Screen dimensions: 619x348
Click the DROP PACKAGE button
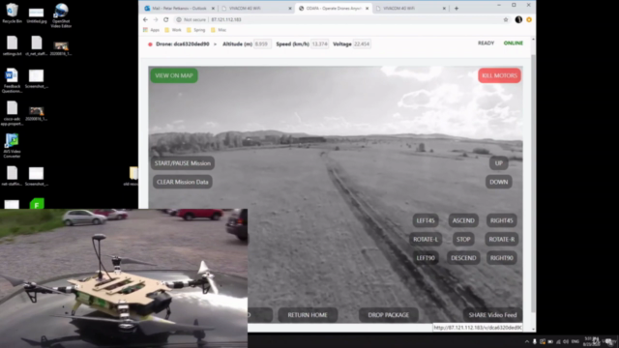tap(389, 315)
